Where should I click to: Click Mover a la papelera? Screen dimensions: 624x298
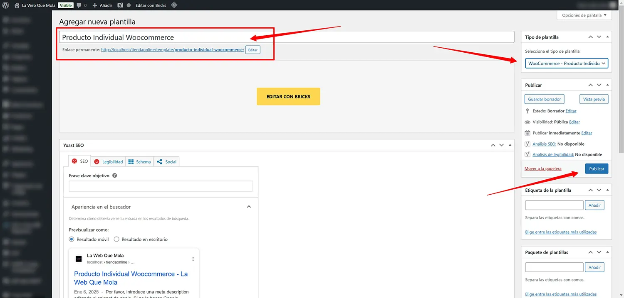[x=543, y=169]
